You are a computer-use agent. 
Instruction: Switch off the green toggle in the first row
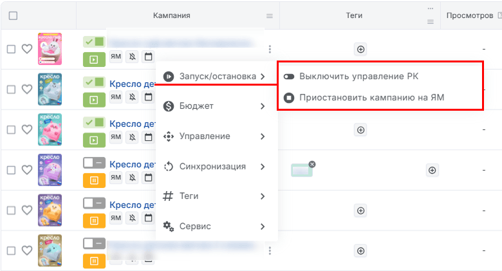click(94, 42)
